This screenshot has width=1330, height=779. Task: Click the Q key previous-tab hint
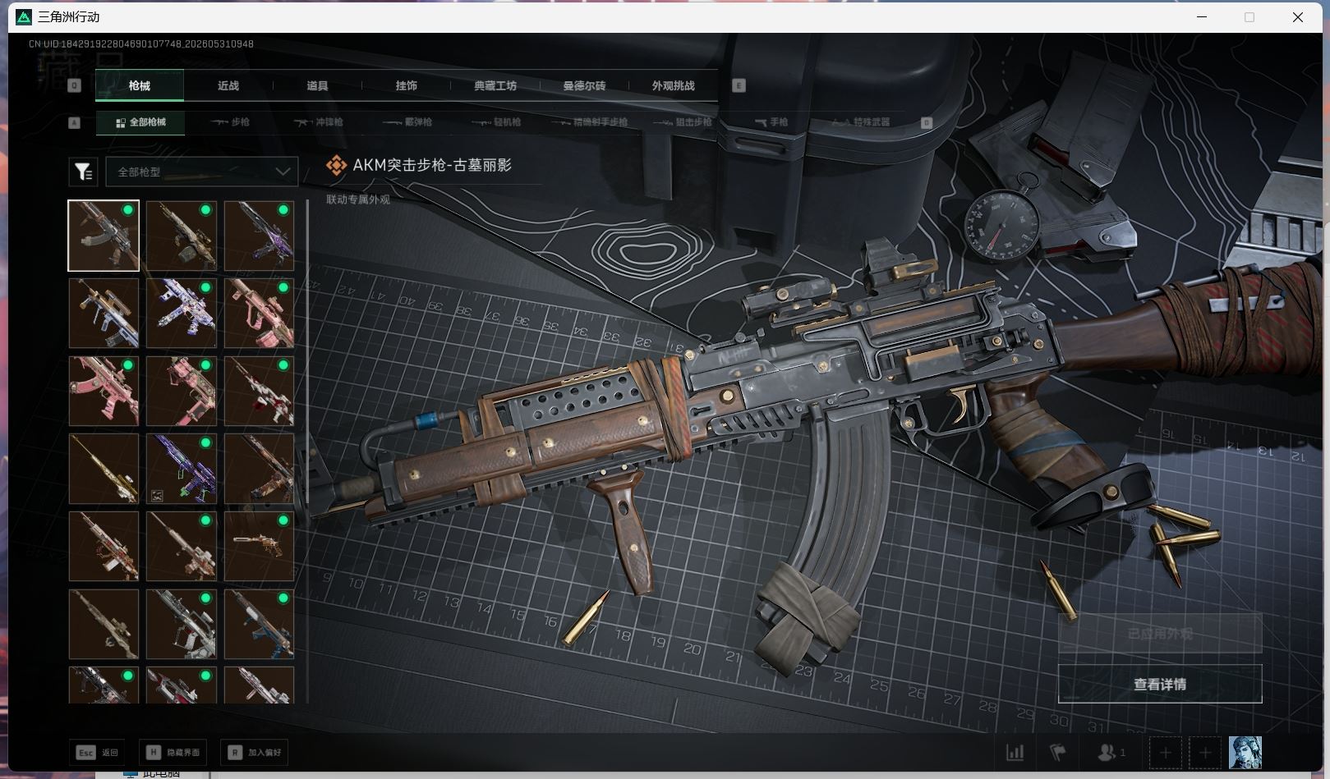[x=74, y=85]
